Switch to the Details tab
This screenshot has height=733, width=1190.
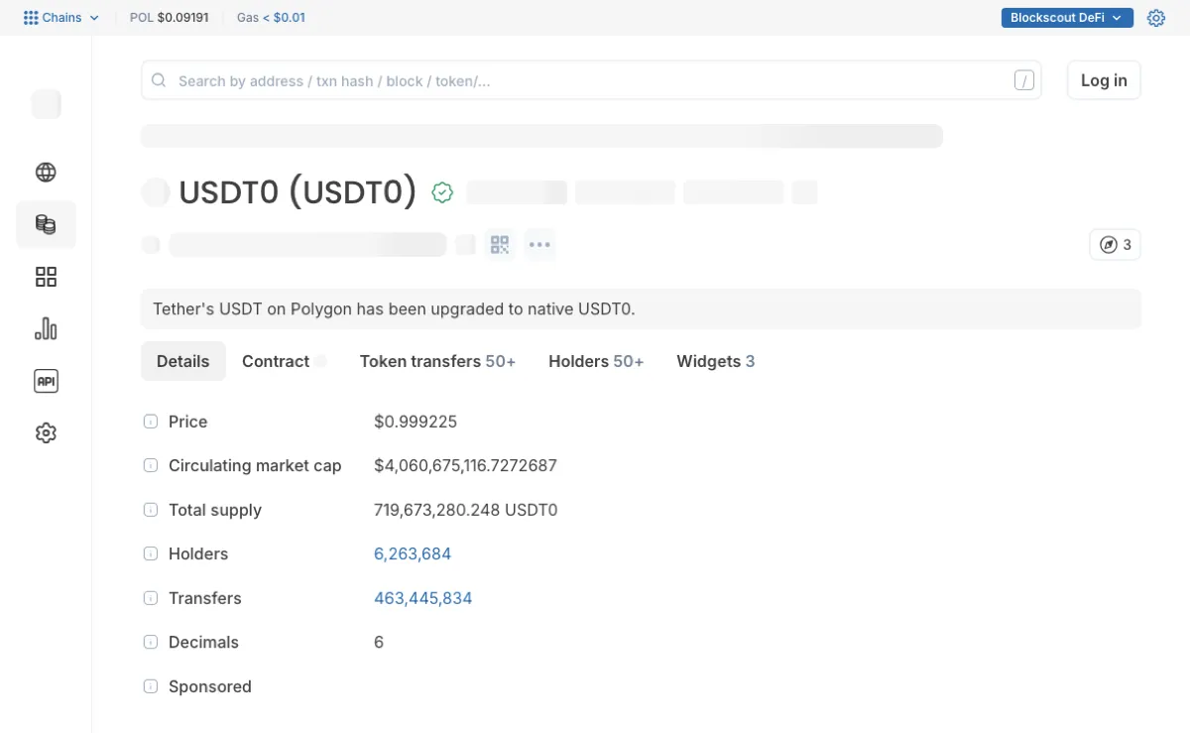183,361
